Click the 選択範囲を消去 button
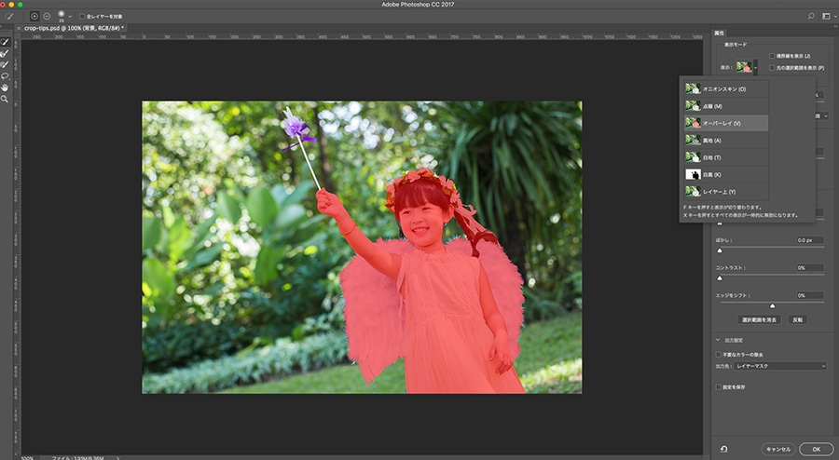Screen dimensions: 839x460 (x=759, y=320)
